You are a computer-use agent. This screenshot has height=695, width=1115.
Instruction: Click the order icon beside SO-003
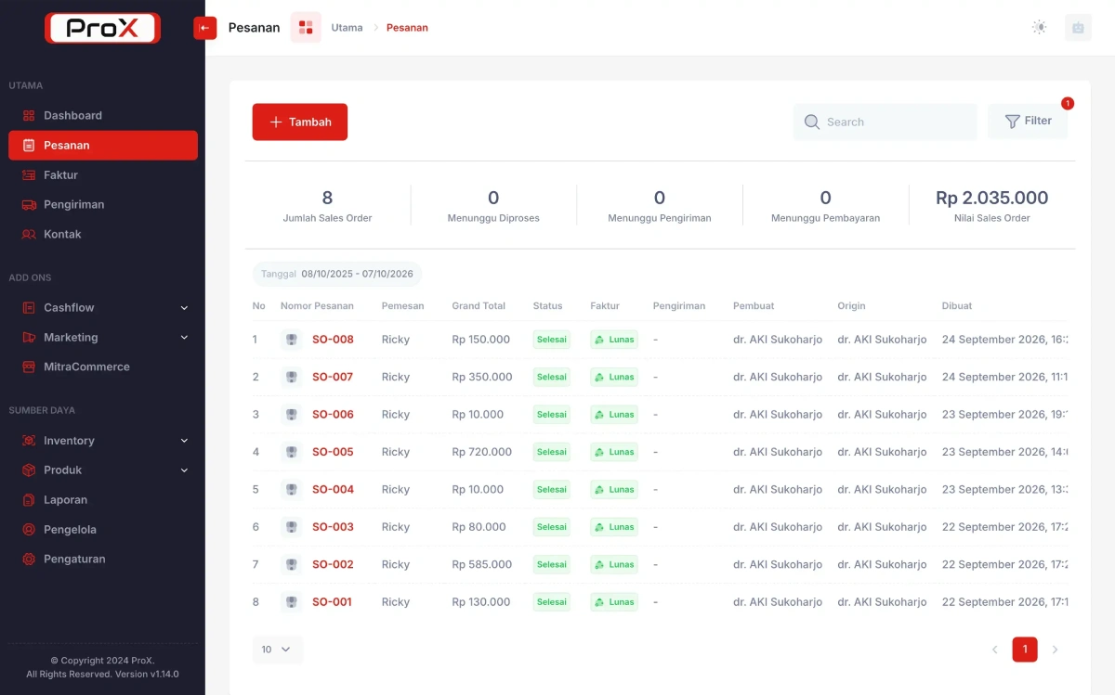pyautogui.click(x=292, y=527)
